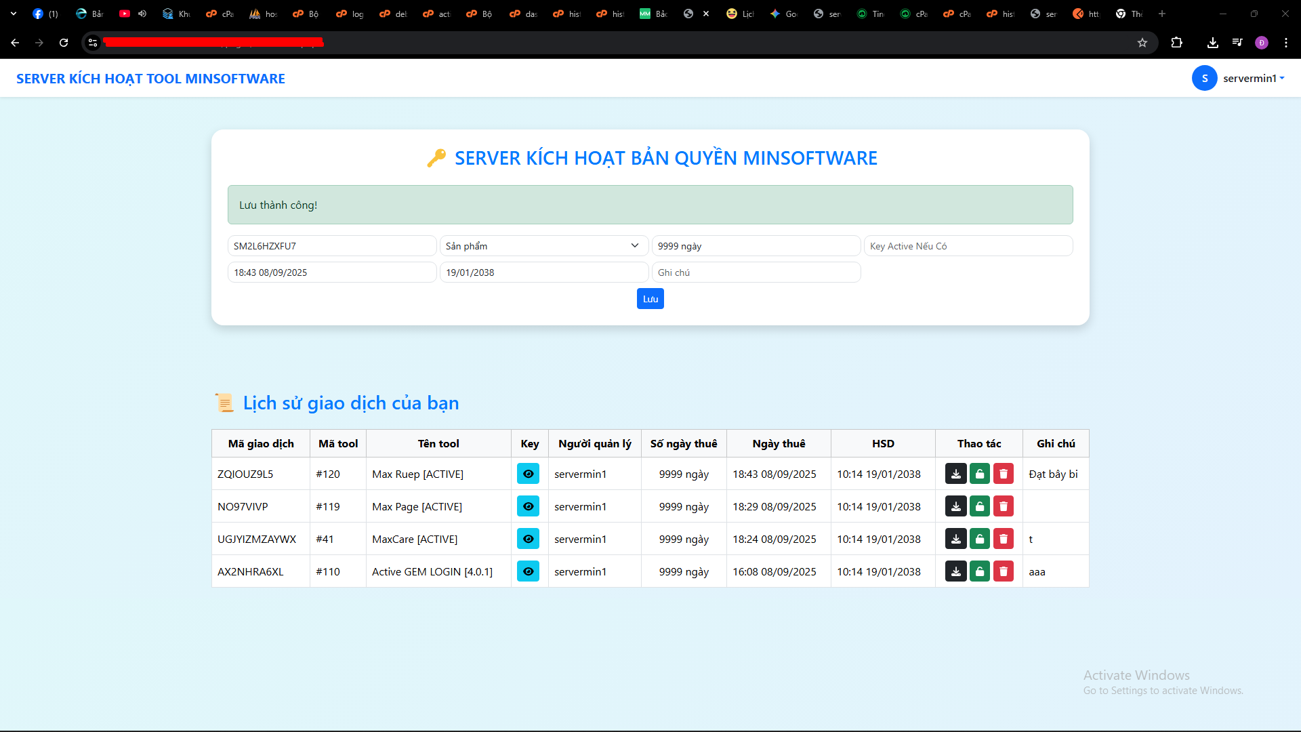Show key for MaxCare [ACTIVE]
Screen dimensions: 1301x732
coord(528,539)
